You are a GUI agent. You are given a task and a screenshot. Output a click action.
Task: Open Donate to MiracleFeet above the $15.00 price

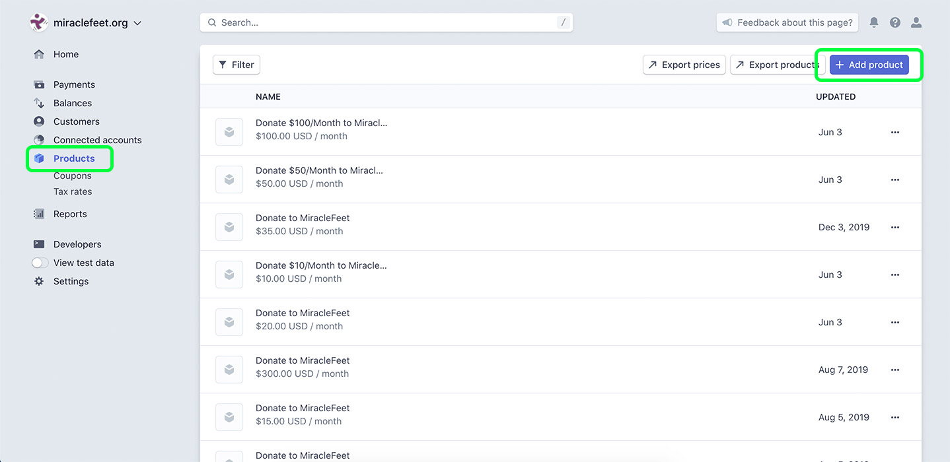pyautogui.click(x=303, y=408)
